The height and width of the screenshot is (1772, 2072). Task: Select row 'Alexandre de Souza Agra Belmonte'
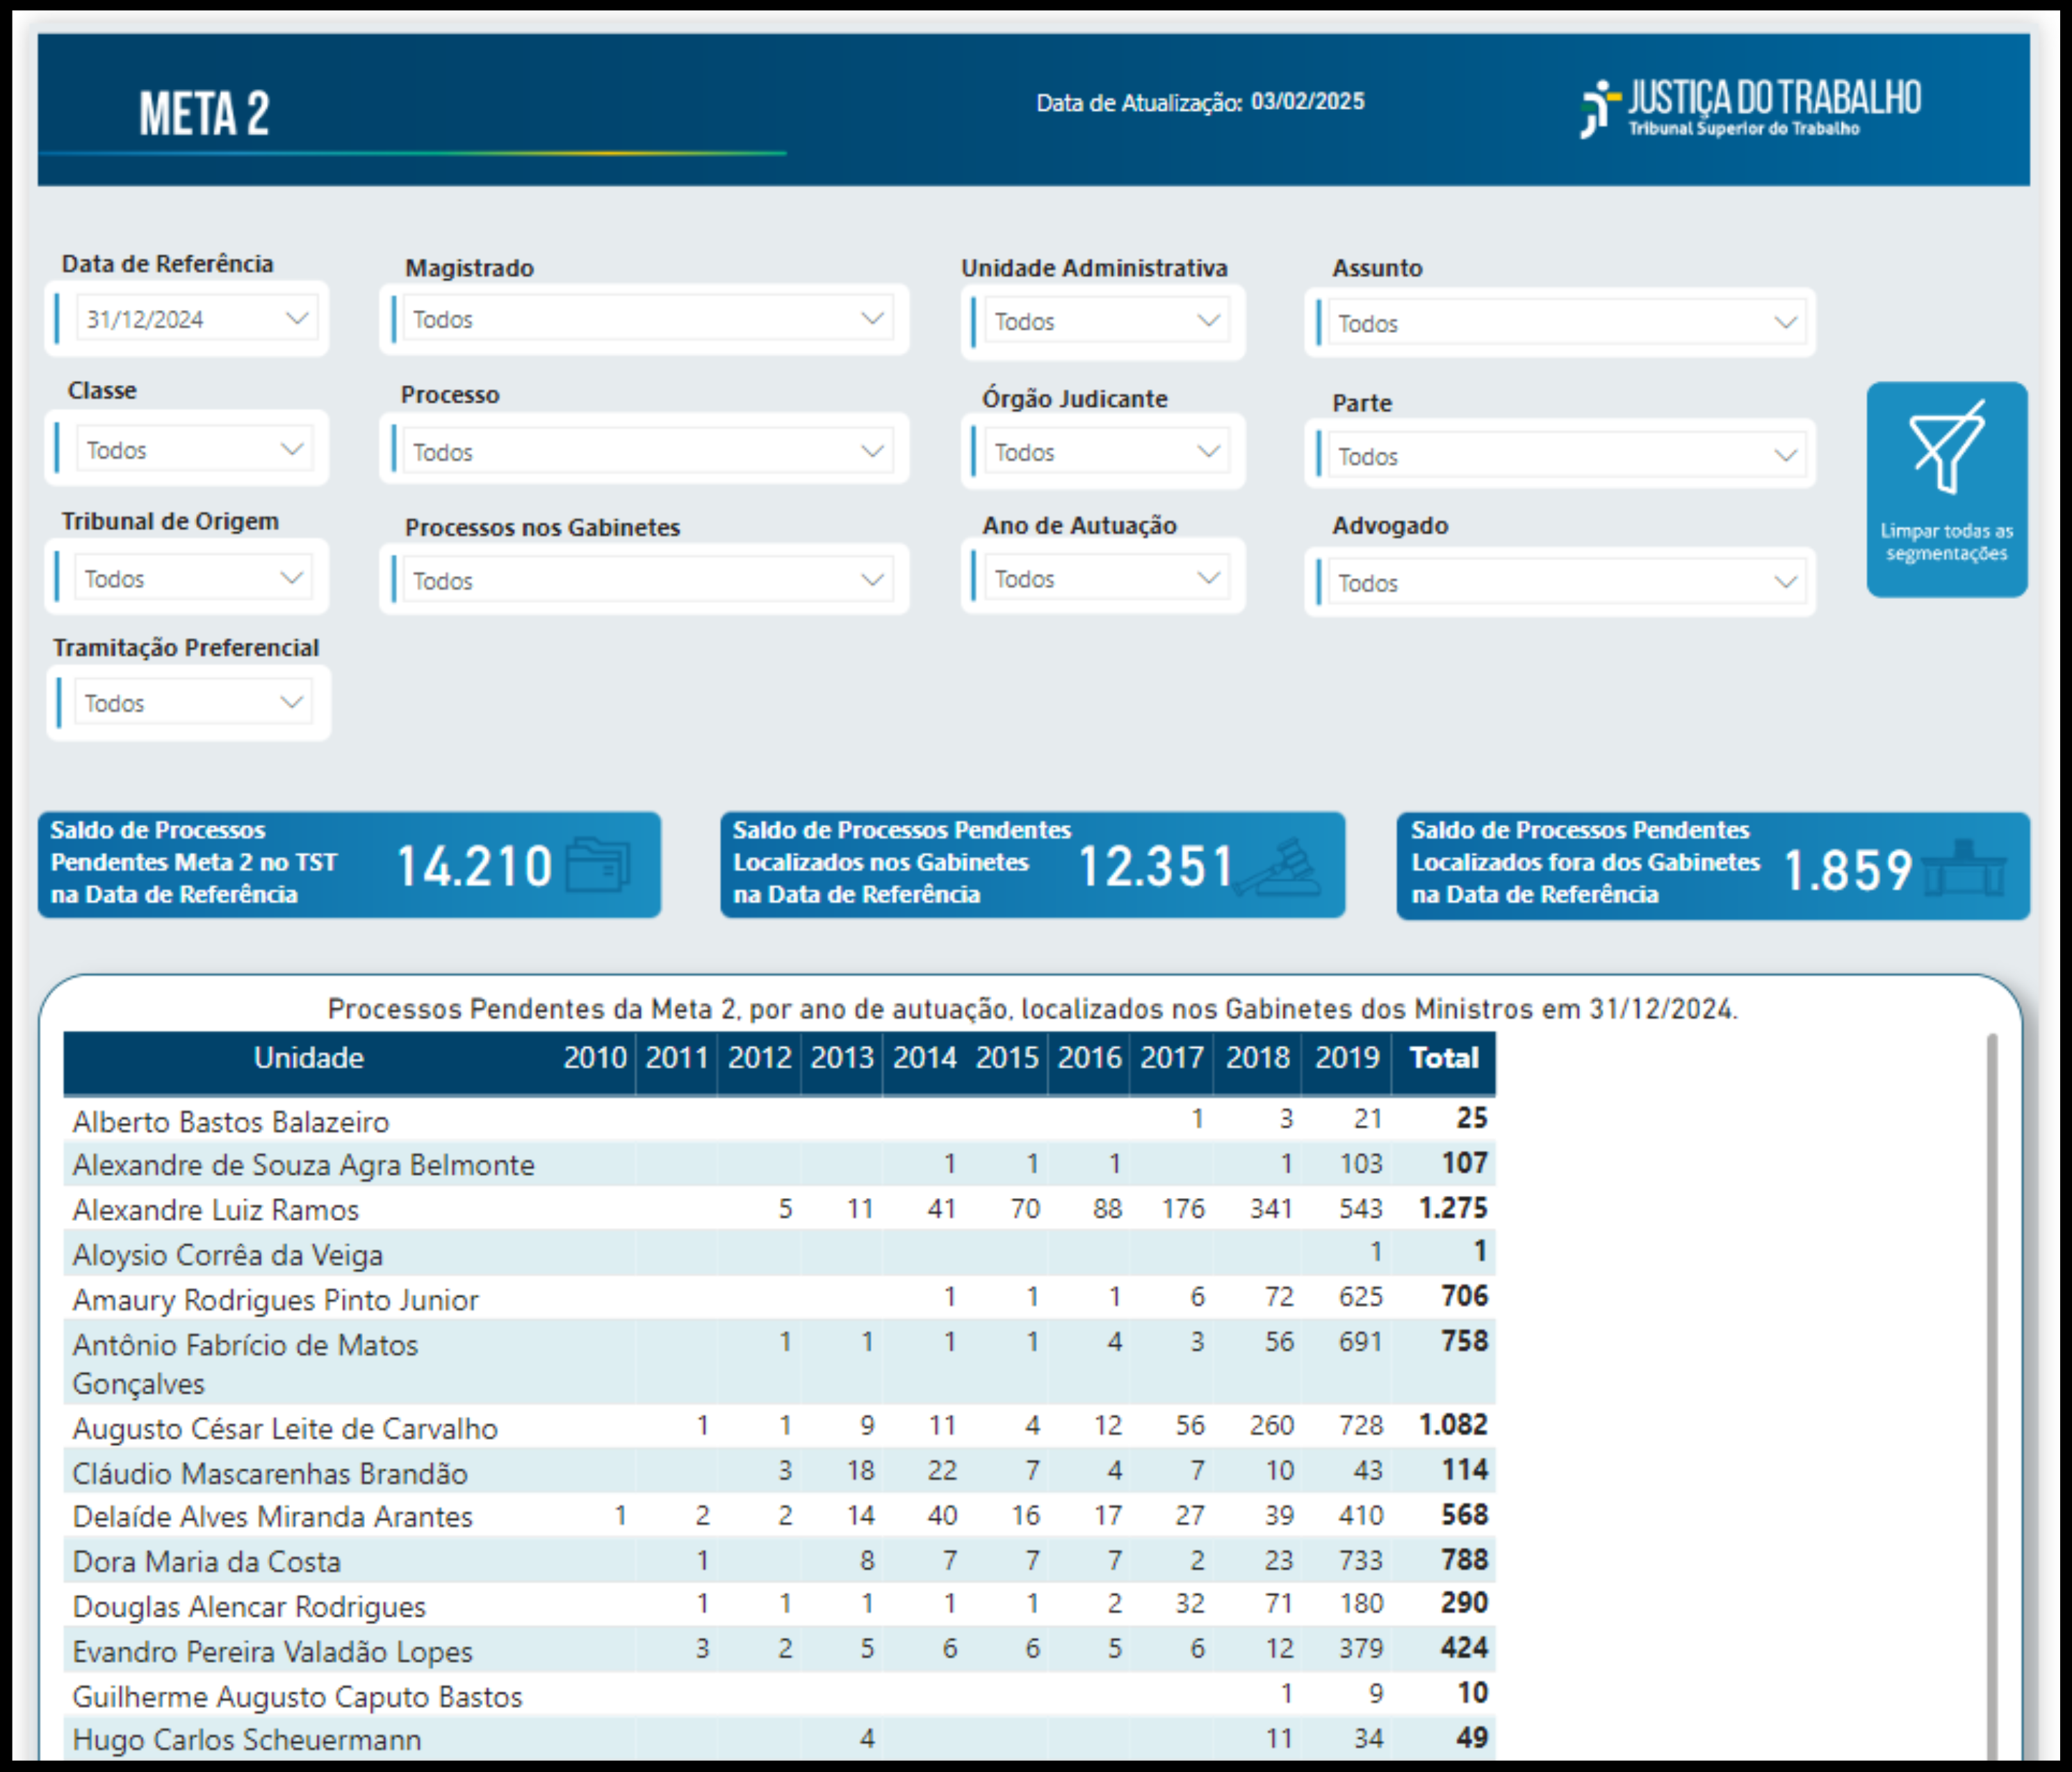point(780,1164)
